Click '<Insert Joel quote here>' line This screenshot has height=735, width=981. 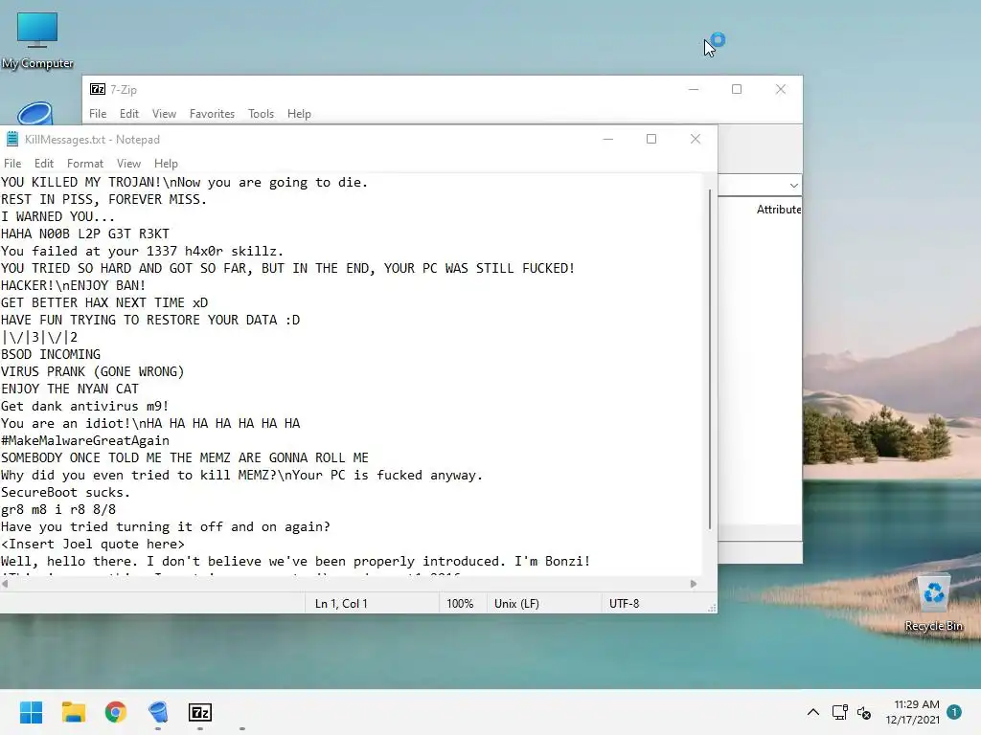pos(93,545)
